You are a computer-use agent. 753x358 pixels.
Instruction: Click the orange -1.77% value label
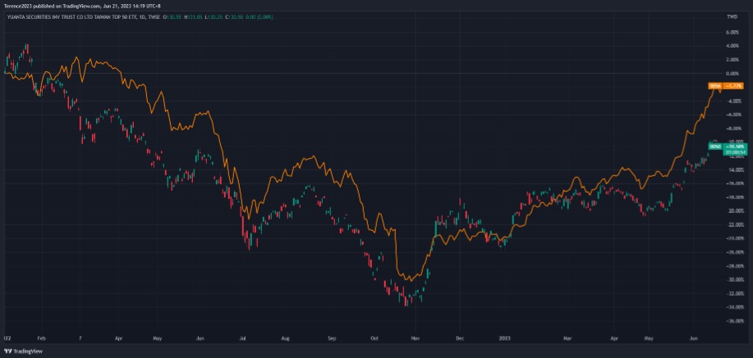(x=733, y=86)
